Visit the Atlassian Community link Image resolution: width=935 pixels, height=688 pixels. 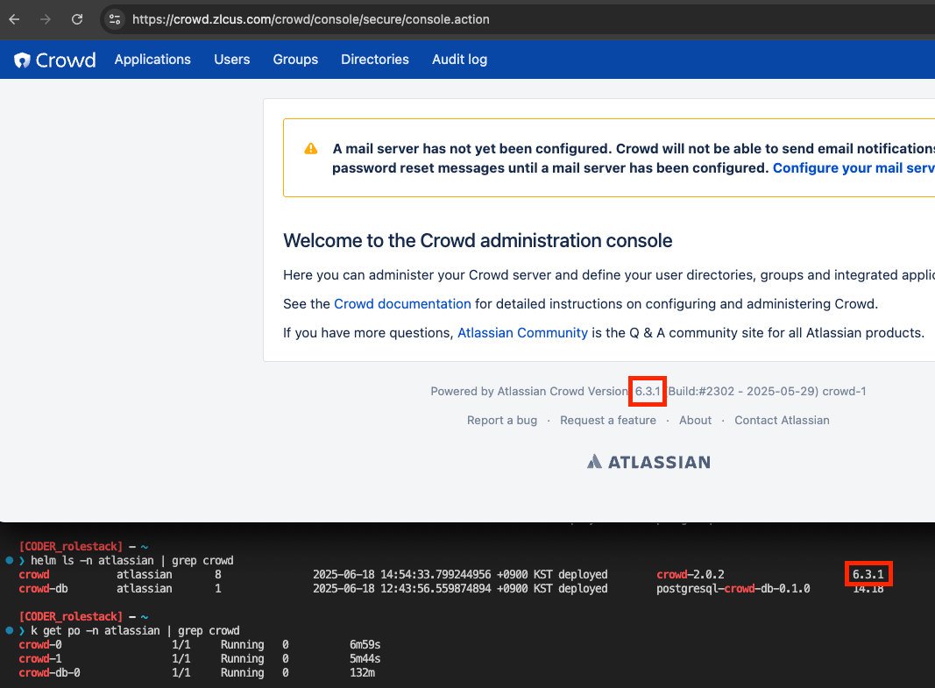pyautogui.click(x=522, y=333)
